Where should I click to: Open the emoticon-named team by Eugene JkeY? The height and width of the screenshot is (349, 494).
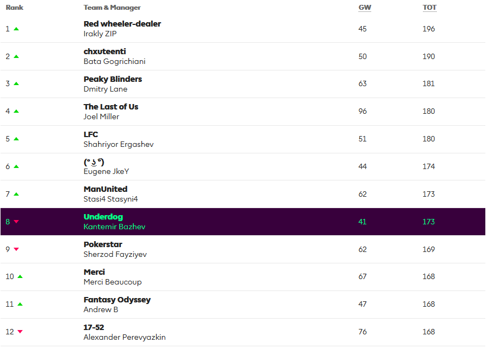point(94,161)
